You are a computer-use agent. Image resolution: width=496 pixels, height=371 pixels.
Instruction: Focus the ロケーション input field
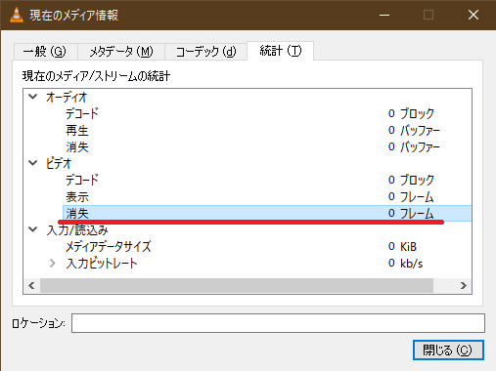(278, 323)
